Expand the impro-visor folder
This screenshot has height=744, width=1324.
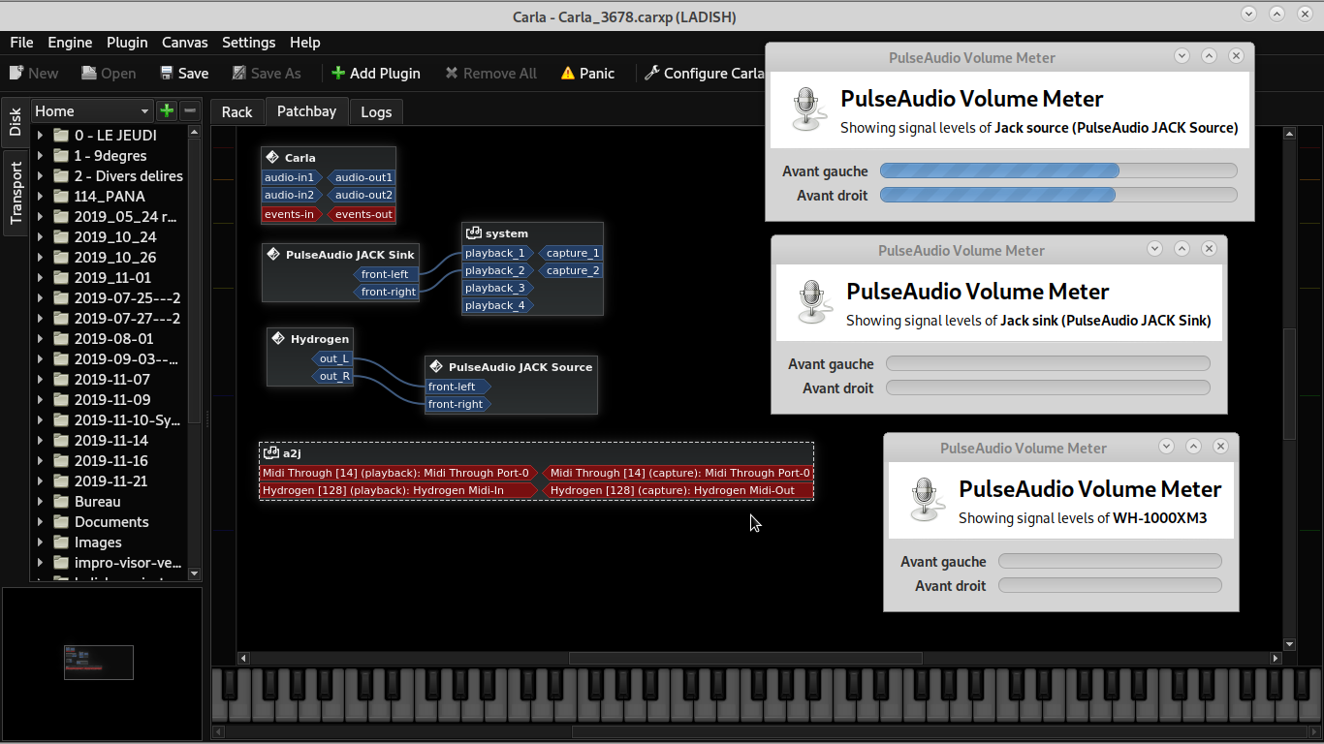[x=40, y=562]
